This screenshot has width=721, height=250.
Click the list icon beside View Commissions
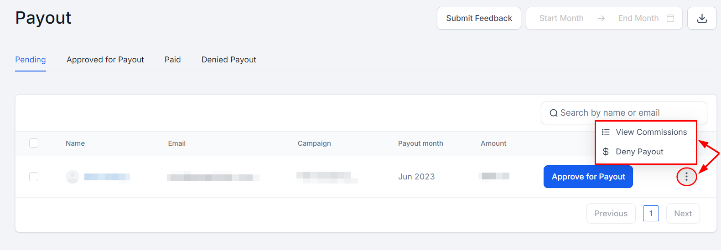[x=606, y=132]
